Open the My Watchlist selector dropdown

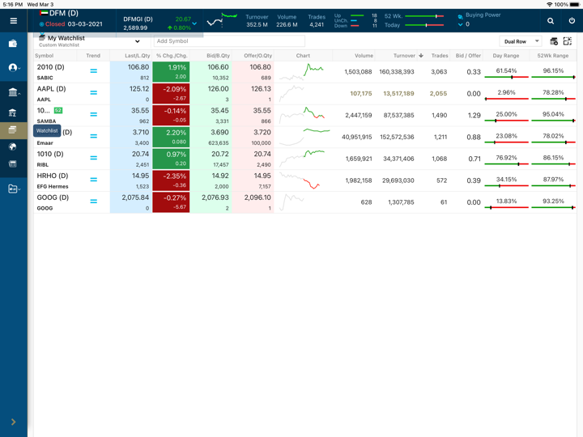coord(137,41)
